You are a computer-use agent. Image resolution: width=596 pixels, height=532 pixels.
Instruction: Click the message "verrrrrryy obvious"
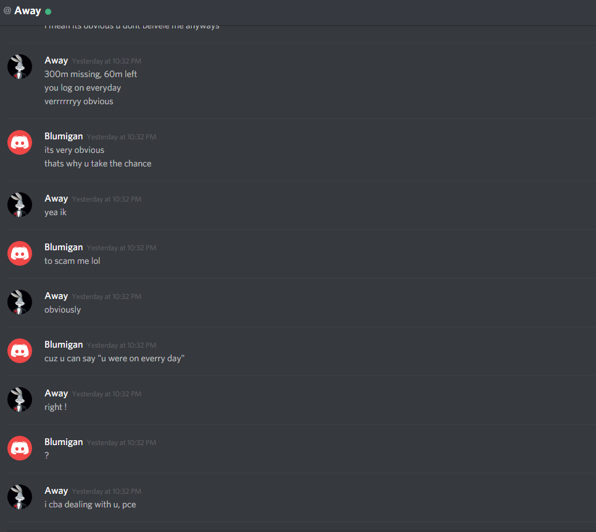79,101
